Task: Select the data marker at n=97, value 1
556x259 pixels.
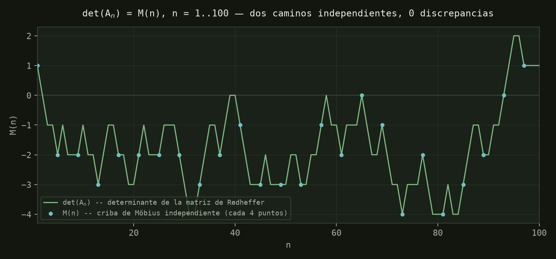Action: 524,66
